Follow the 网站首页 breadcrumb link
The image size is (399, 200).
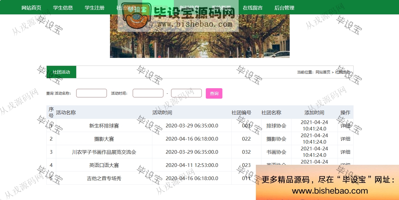pos(323,72)
